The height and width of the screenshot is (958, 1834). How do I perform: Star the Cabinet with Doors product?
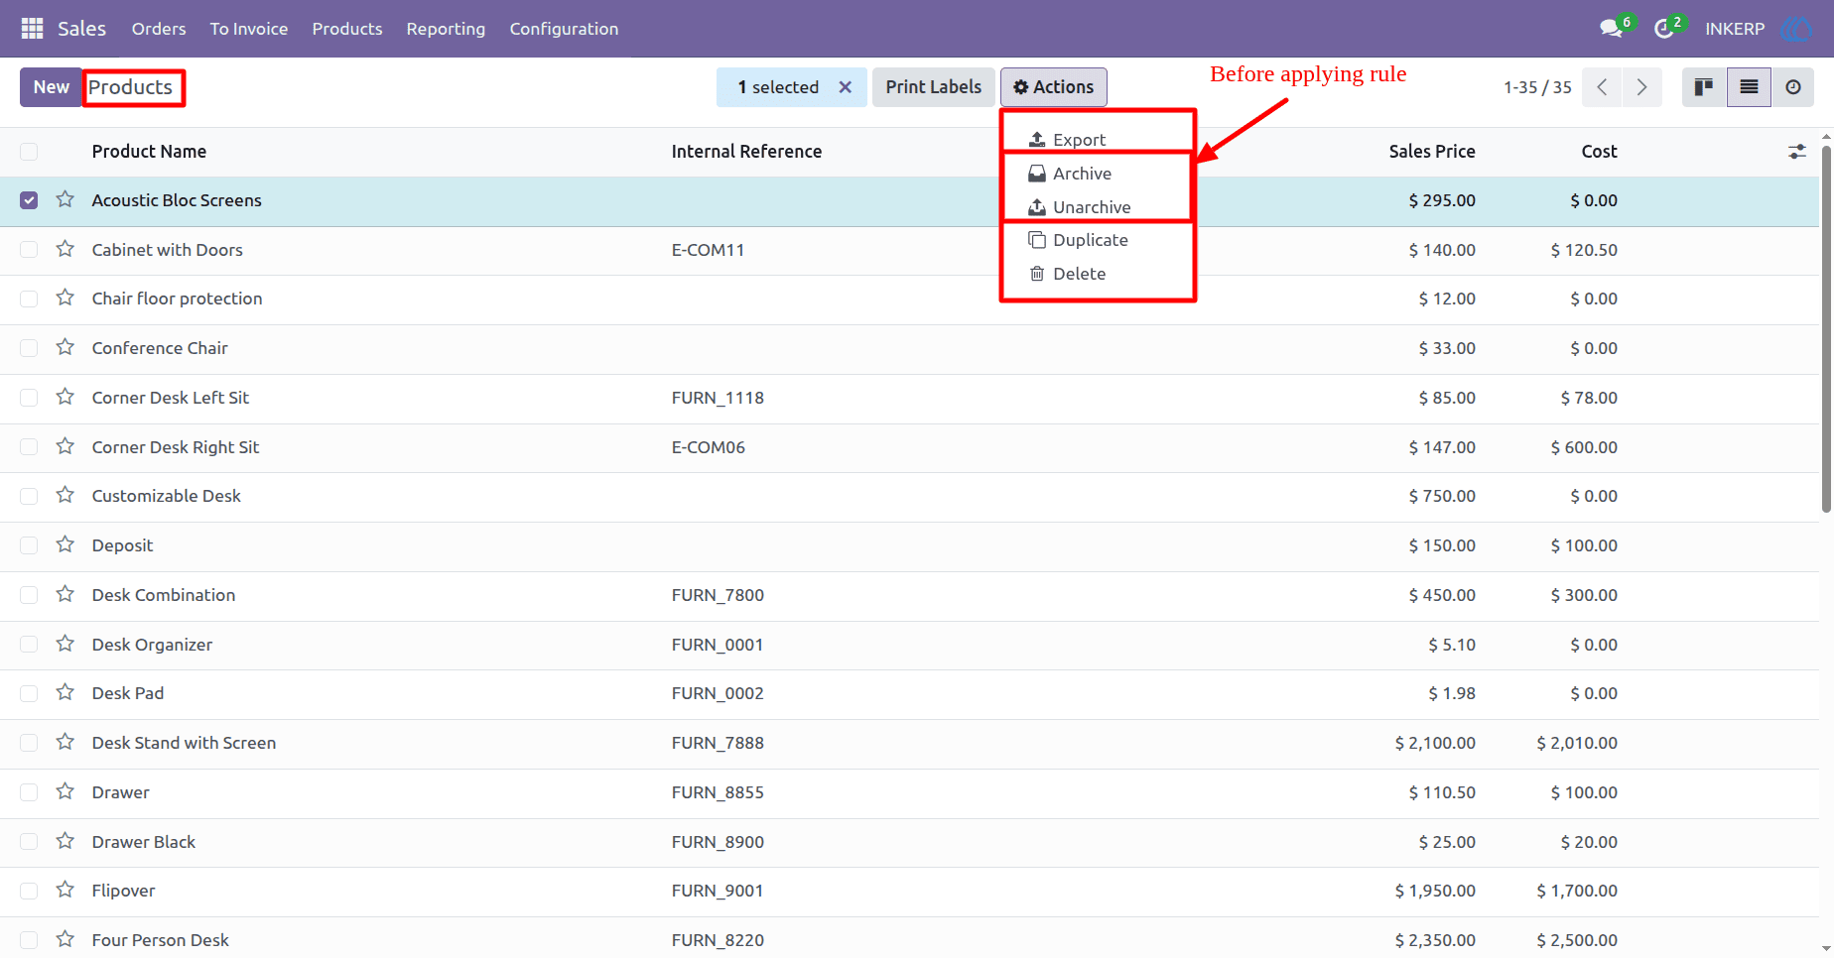click(x=65, y=249)
